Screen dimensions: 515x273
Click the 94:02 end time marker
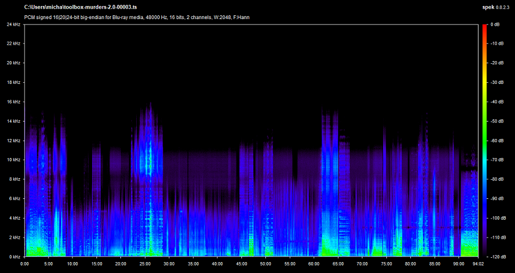tap(476, 264)
